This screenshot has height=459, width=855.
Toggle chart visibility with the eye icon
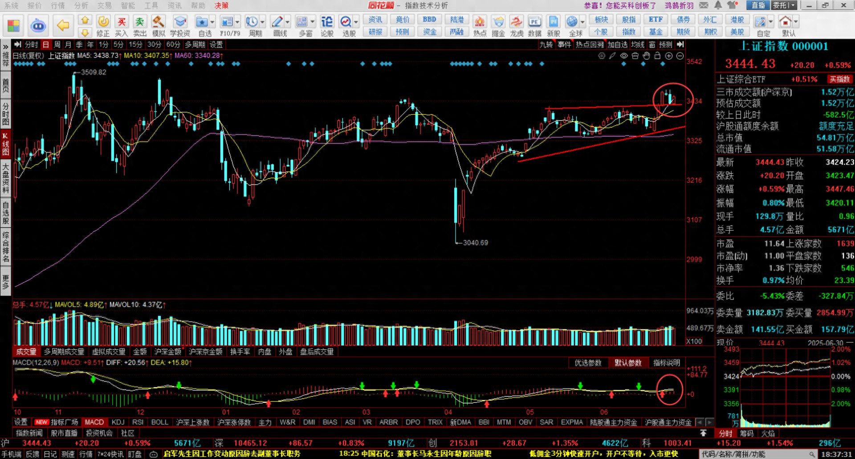click(x=624, y=56)
